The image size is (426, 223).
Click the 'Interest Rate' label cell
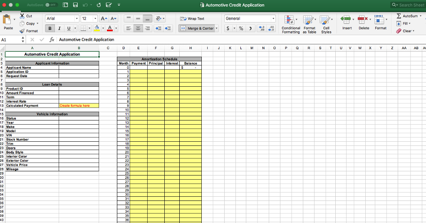(32, 101)
